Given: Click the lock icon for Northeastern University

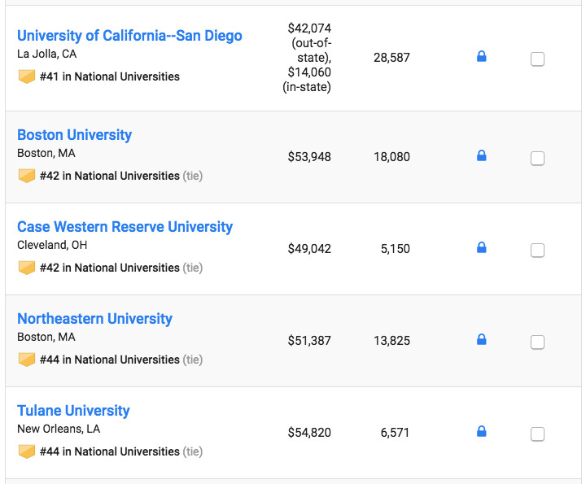Looking at the screenshot, I should point(481,340).
